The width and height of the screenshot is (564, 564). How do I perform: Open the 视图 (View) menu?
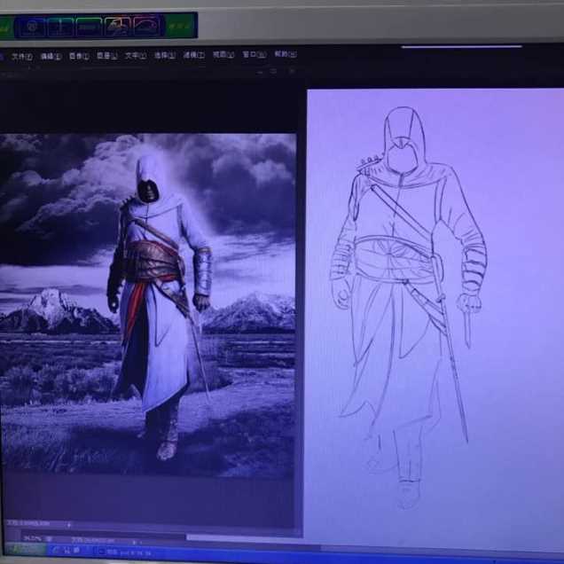(x=223, y=55)
